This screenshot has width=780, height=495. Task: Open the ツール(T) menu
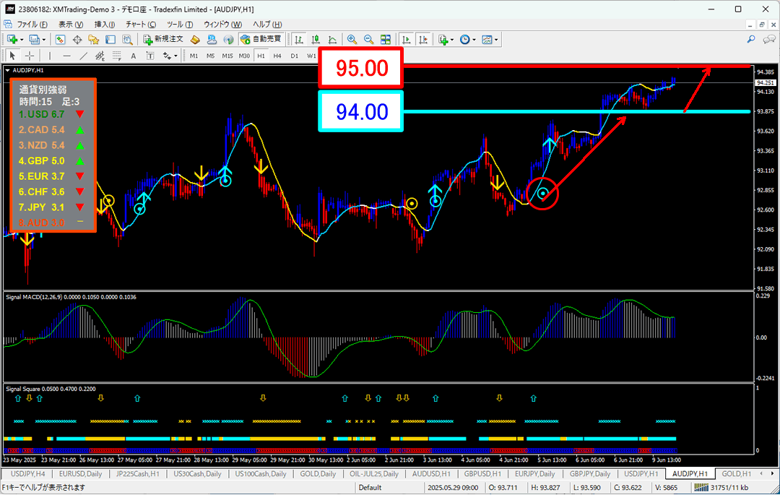[x=180, y=25]
